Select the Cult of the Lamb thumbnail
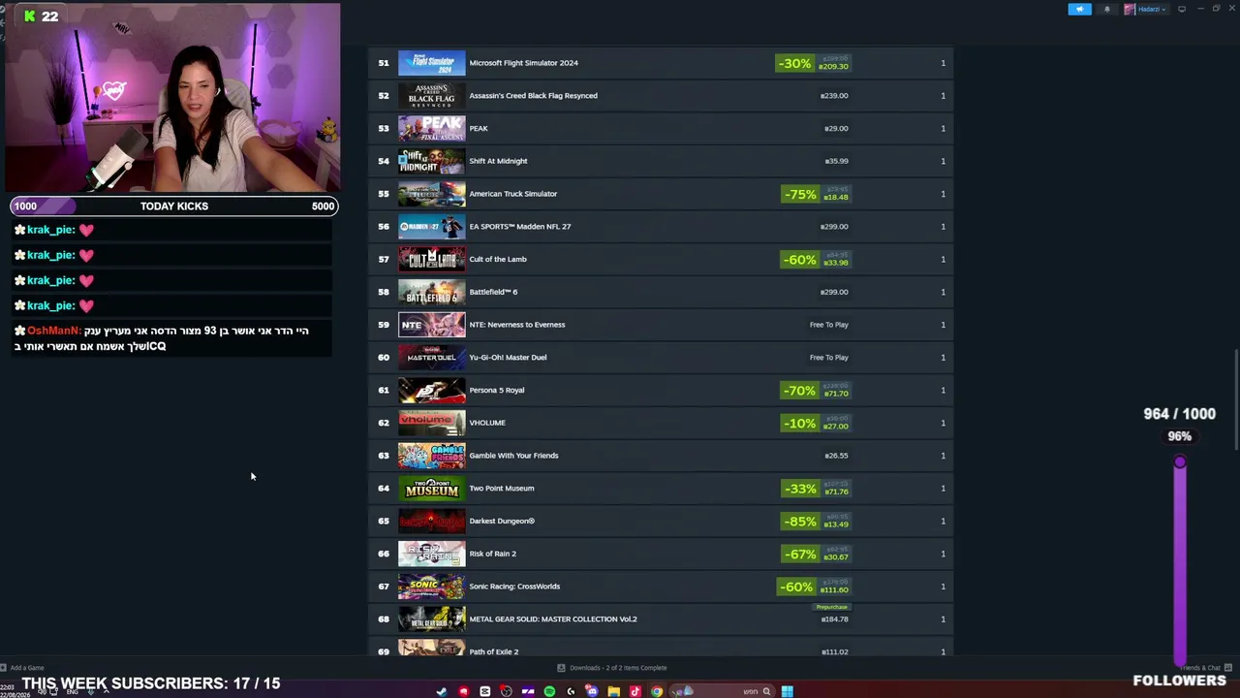This screenshot has width=1240, height=698. [x=431, y=259]
